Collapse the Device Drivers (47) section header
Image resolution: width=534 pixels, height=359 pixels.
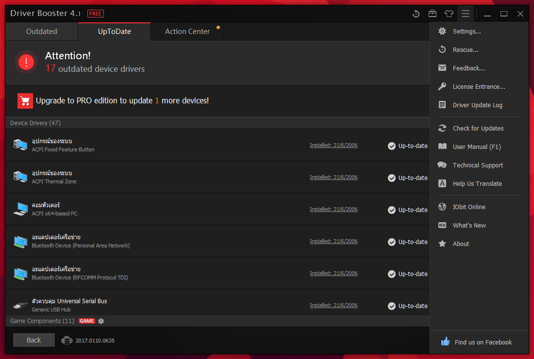35,123
